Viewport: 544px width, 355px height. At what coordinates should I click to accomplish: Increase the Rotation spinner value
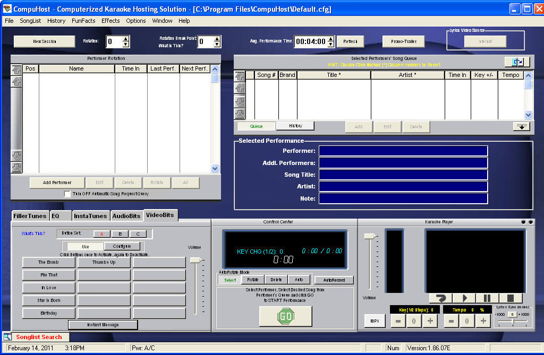pos(126,39)
